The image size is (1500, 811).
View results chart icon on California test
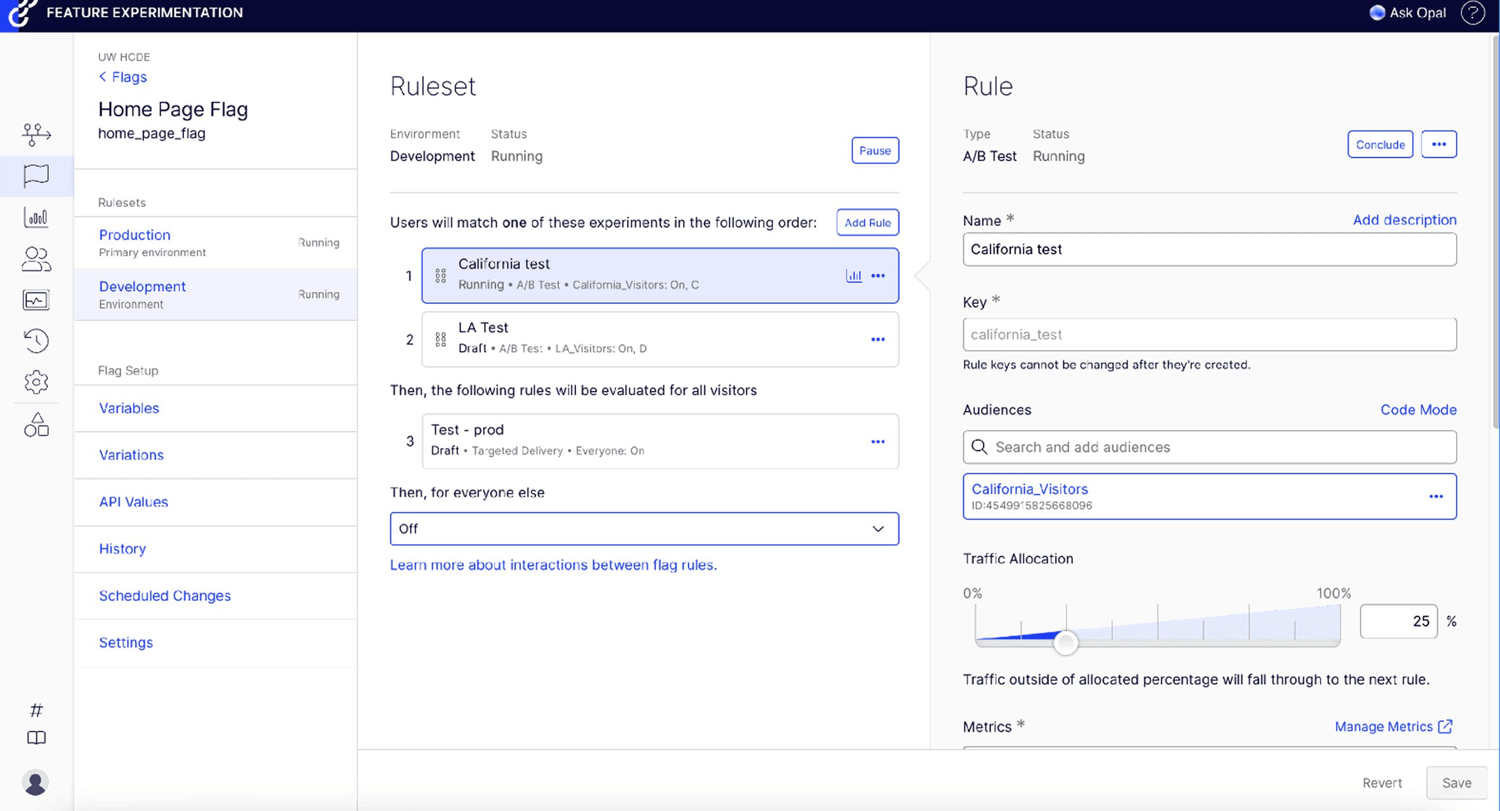click(x=853, y=275)
